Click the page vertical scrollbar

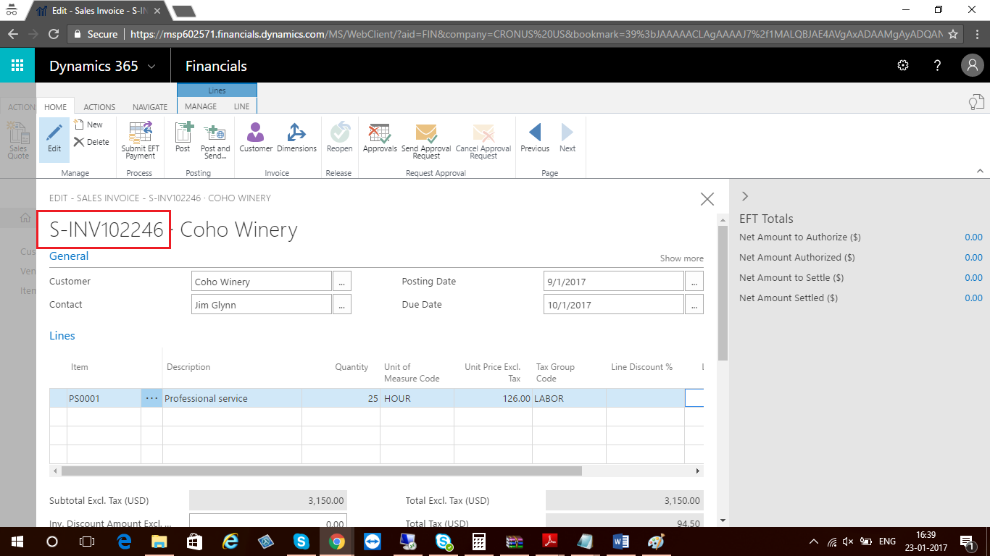pos(722,292)
